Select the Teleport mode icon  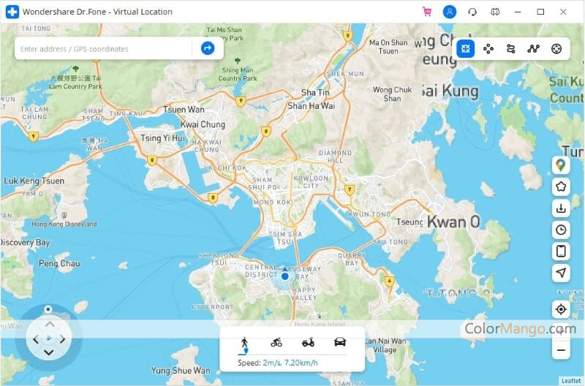[466, 48]
